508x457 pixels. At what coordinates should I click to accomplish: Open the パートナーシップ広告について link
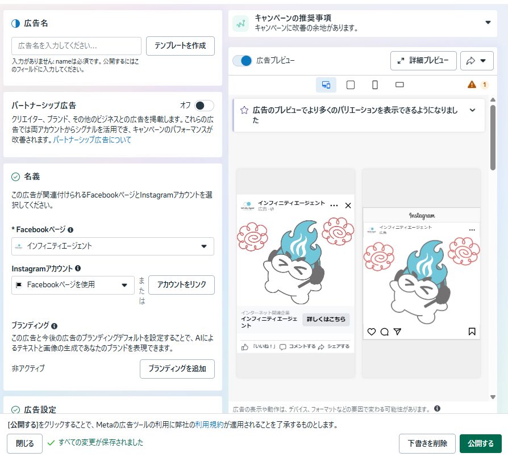(92, 140)
